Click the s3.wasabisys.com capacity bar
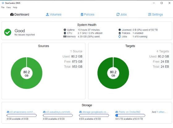Image resolution: width=173 pixels, height=128 pixels. [x=58, y=115]
